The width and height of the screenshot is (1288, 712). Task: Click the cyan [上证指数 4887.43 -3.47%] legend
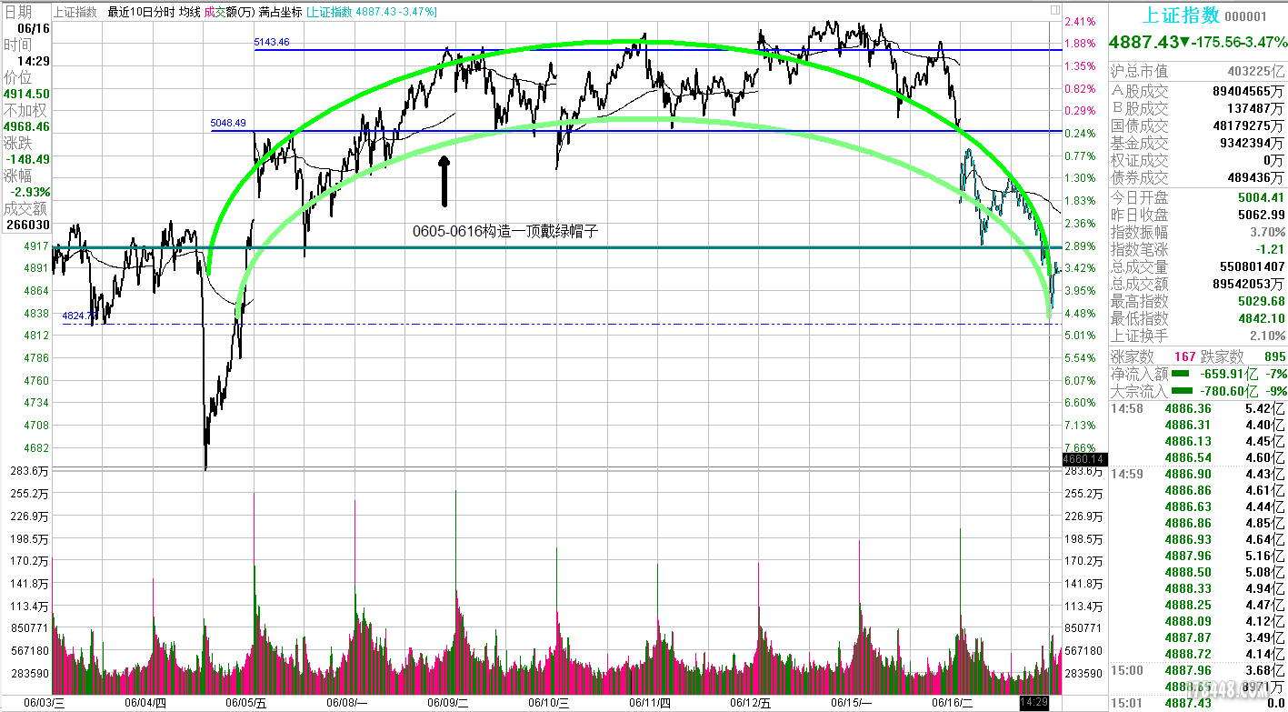[371, 12]
